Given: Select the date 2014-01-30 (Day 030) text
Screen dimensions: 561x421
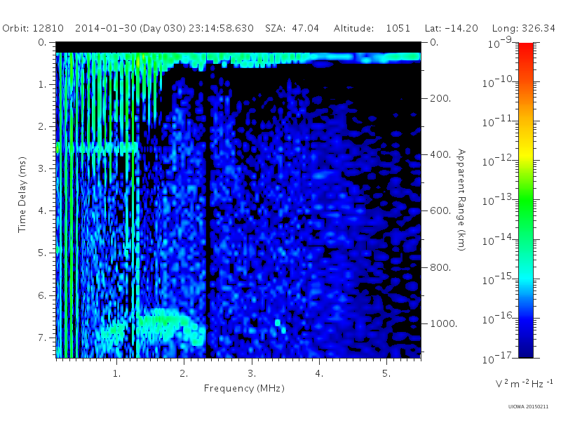Looking at the screenshot, I should pyautogui.click(x=130, y=28).
